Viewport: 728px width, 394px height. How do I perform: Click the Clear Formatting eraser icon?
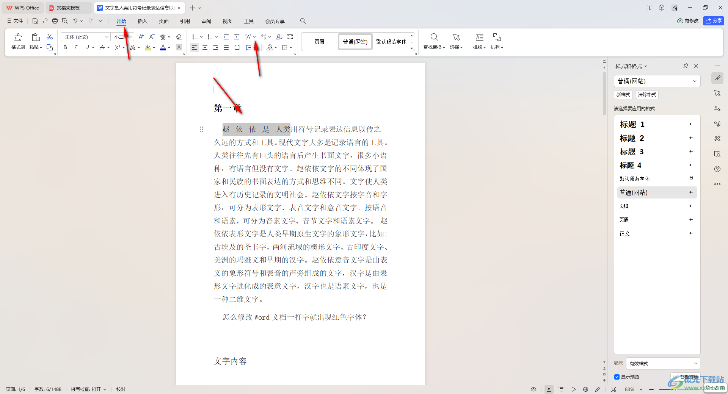click(179, 37)
